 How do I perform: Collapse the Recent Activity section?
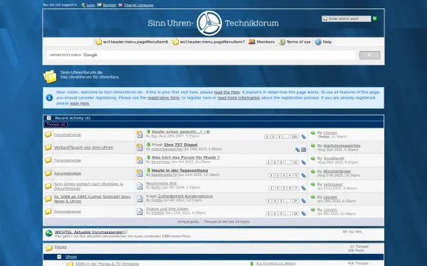(x=48, y=118)
